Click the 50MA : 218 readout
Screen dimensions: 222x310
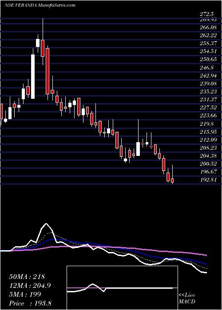[x=27, y=277]
